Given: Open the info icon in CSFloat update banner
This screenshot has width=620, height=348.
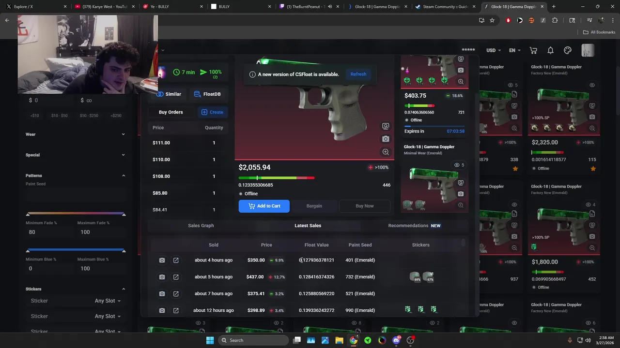Looking at the screenshot, I should (252, 74).
